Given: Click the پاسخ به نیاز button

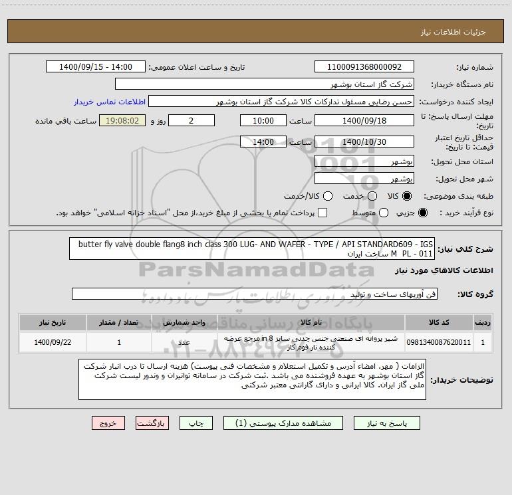Looking at the screenshot, I should point(386,423).
